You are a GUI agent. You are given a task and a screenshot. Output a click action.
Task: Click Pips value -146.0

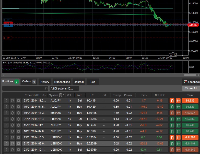click(143, 107)
